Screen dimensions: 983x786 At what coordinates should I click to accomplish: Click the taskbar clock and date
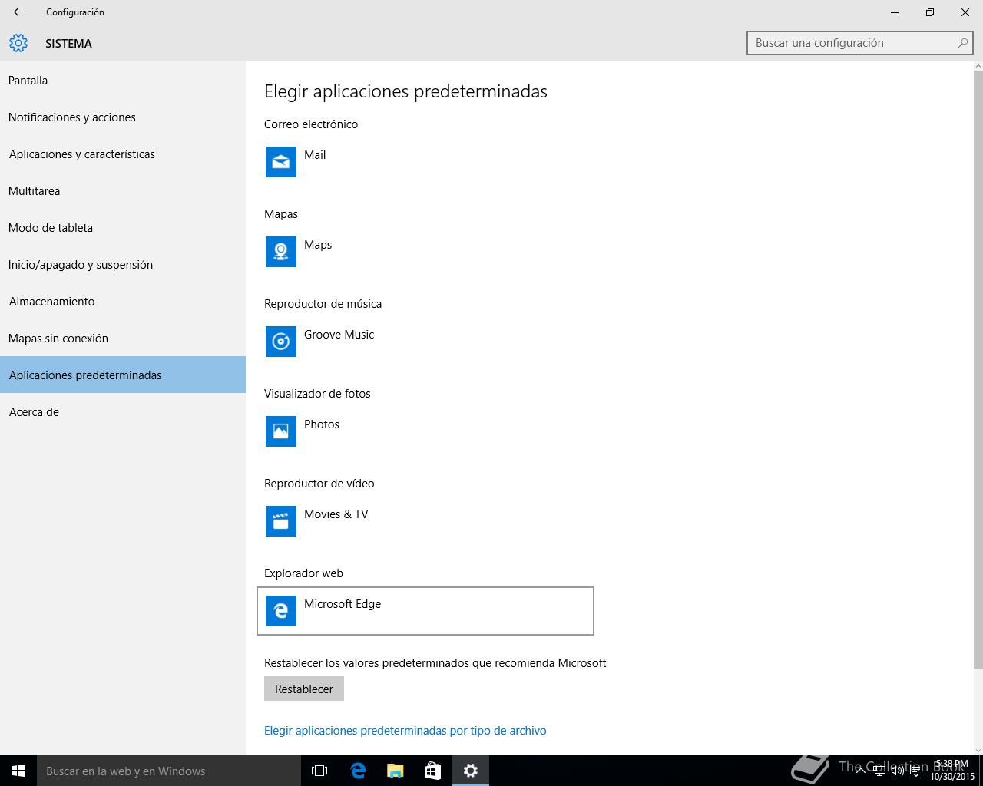(952, 771)
